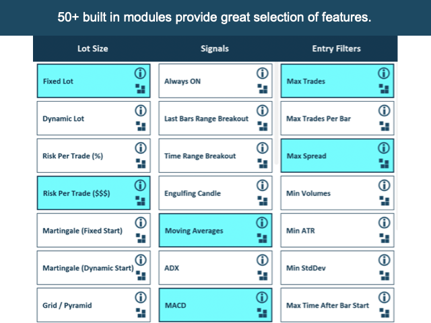Open info icon for Max Spread filter

coord(384,148)
